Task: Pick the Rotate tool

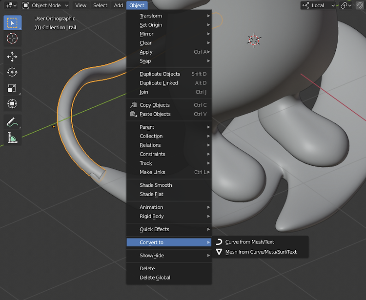Action: [x=12, y=72]
